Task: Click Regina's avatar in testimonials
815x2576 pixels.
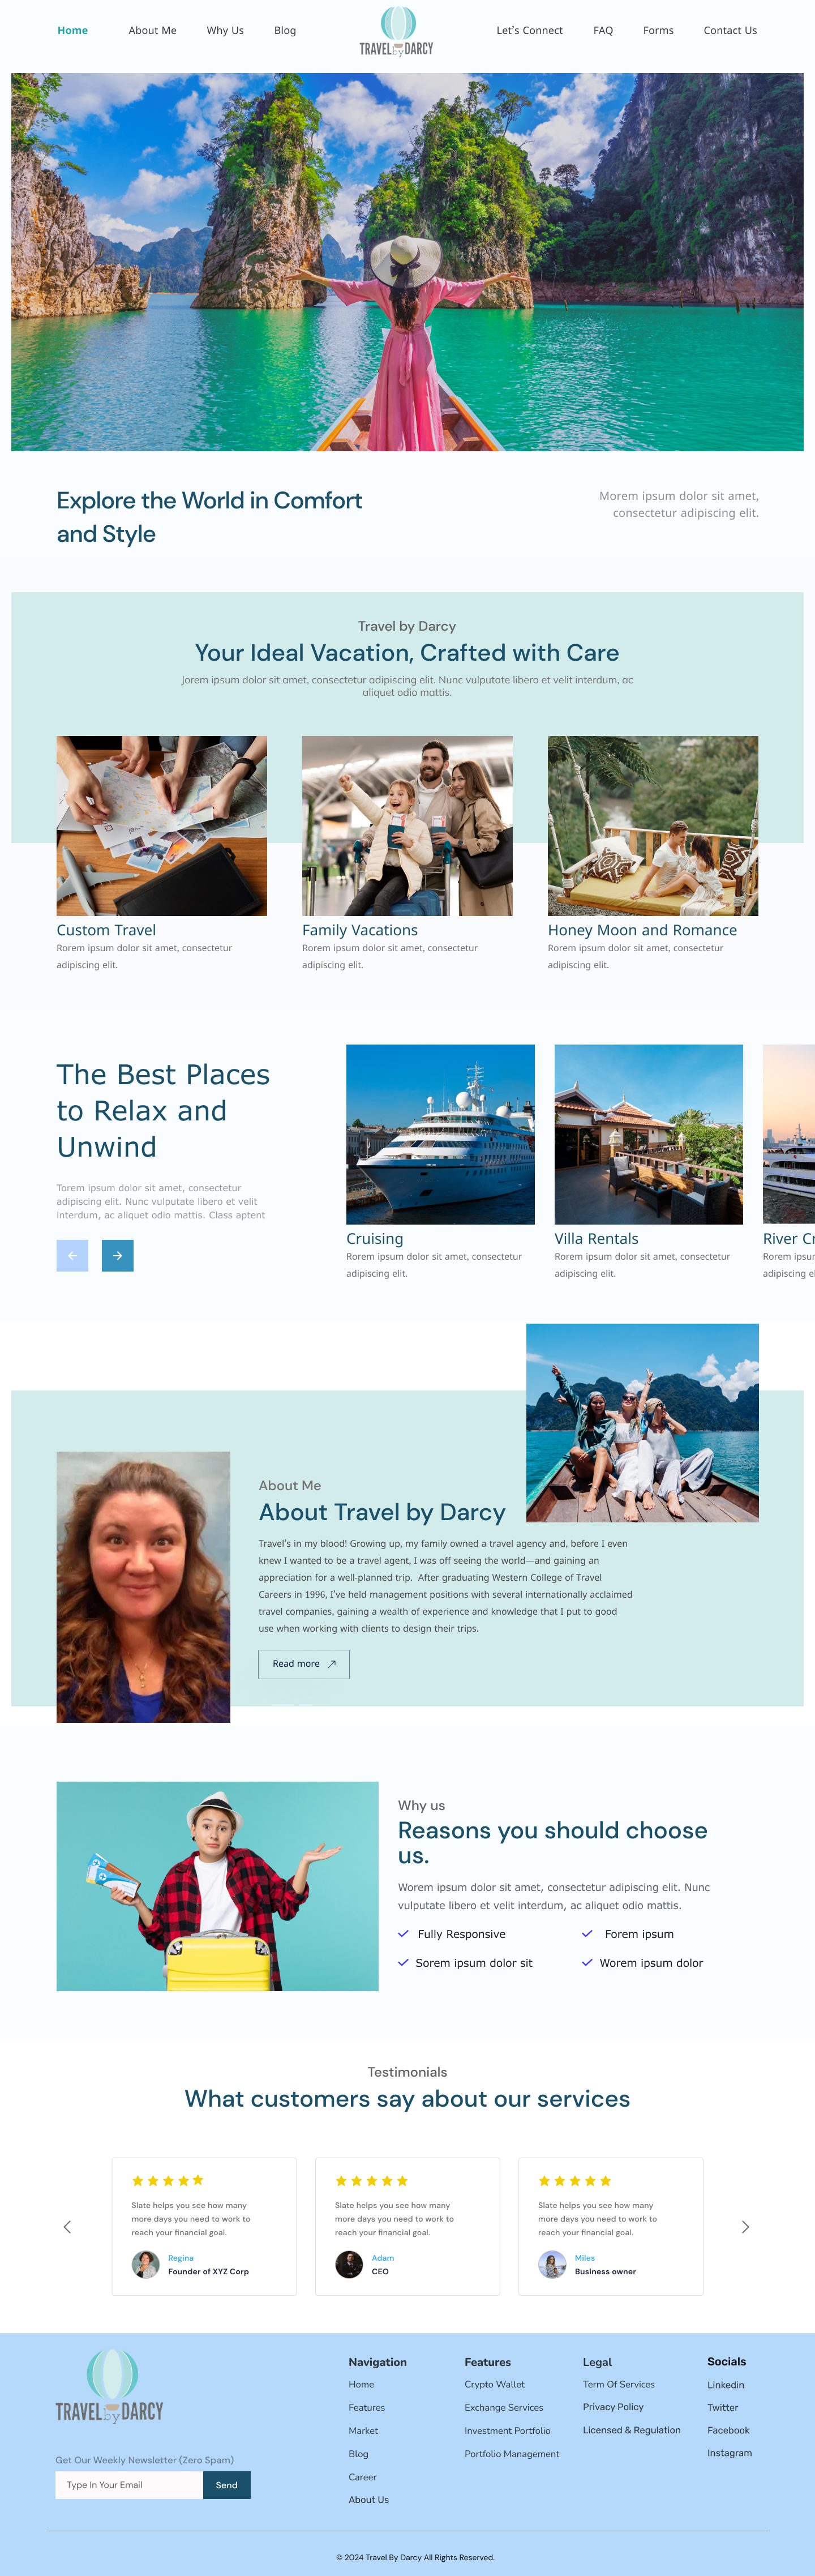Action: 146,2264
